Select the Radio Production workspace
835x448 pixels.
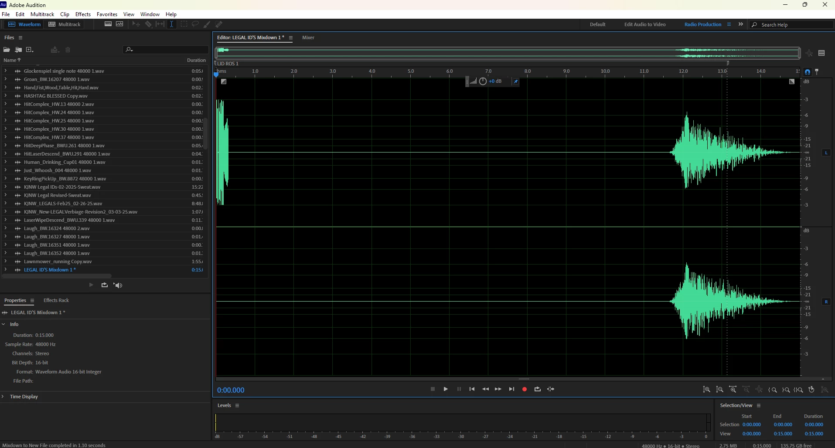point(702,24)
